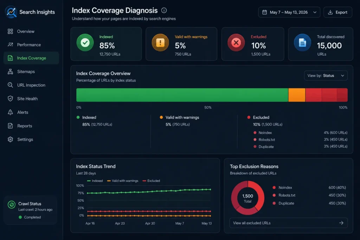Go to the Performance section

coord(31,45)
